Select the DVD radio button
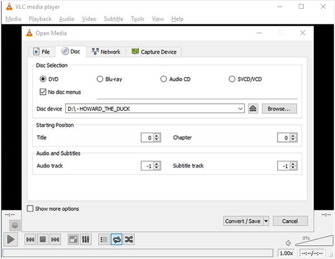Screen dimensions: 335x259 (43, 79)
